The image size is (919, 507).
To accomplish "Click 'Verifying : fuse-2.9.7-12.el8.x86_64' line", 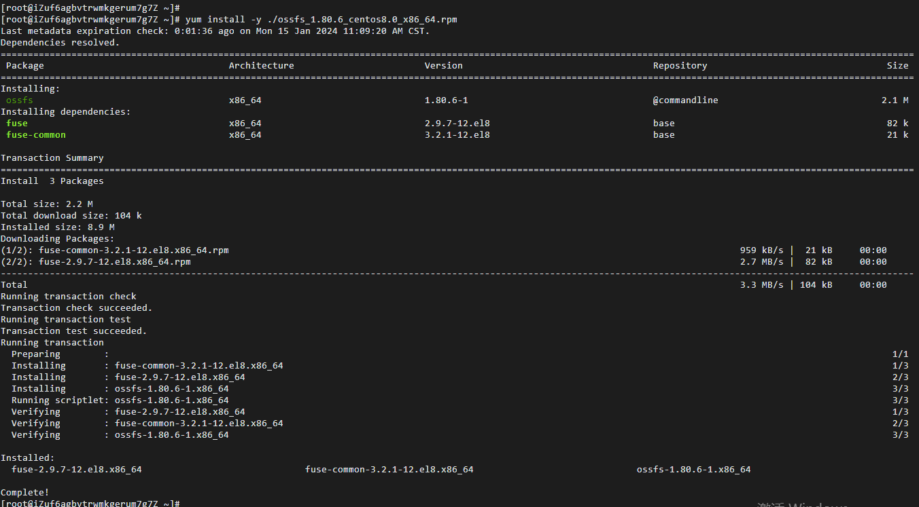I will 128,411.
